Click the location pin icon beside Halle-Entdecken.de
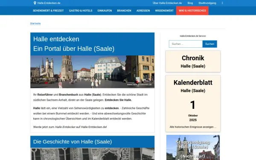Viewport: 256px width, 160px height. (x=35, y=3)
